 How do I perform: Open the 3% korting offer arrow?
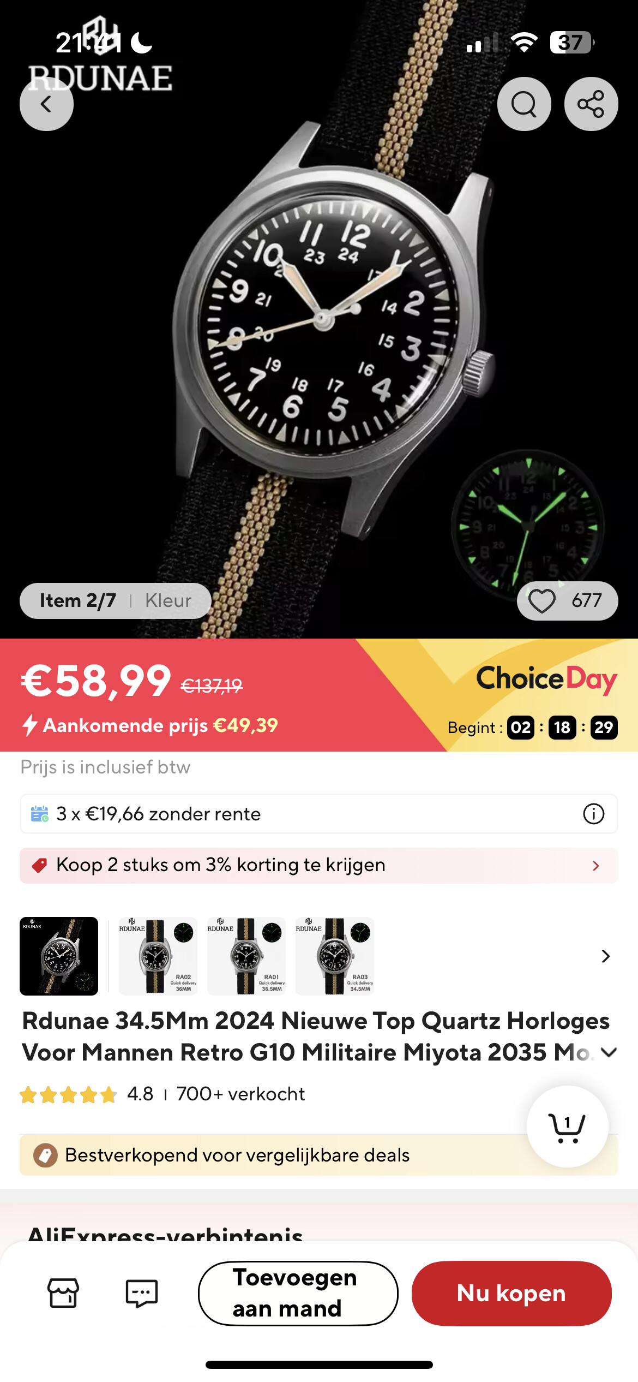596,866
